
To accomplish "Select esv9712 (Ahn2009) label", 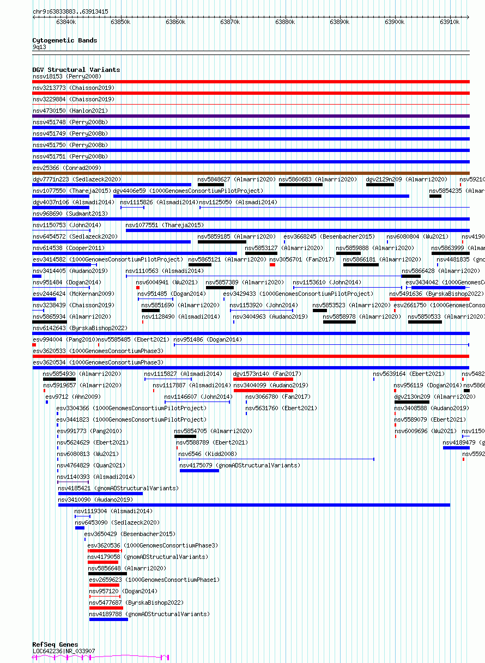I will (x=73, y=397).
